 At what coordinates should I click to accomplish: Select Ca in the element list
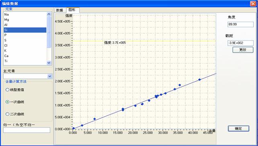25,56
